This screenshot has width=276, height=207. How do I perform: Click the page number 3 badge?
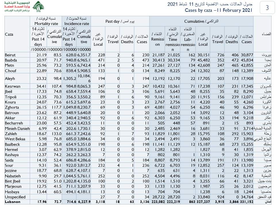click(267, 7)
